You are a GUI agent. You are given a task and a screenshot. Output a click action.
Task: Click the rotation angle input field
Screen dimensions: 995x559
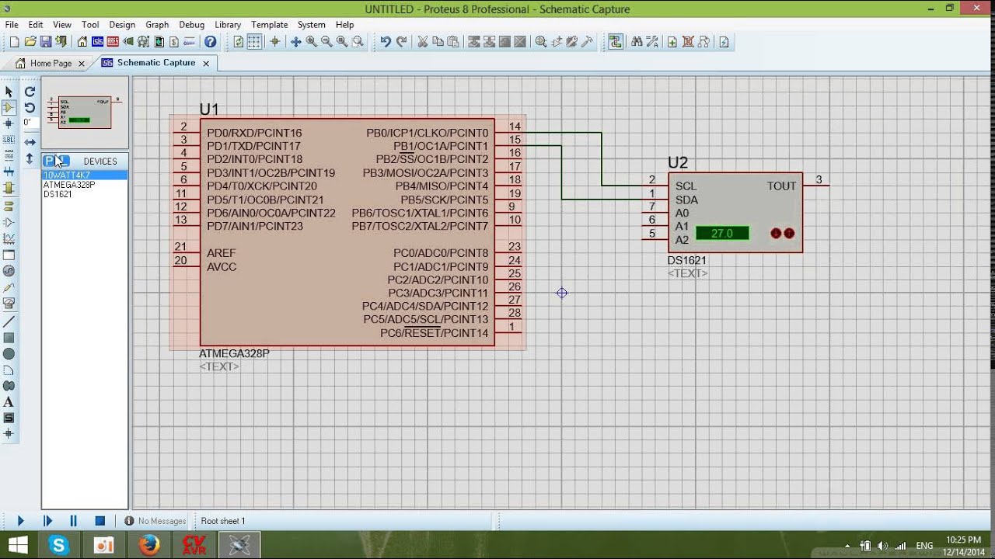[29, 123]
